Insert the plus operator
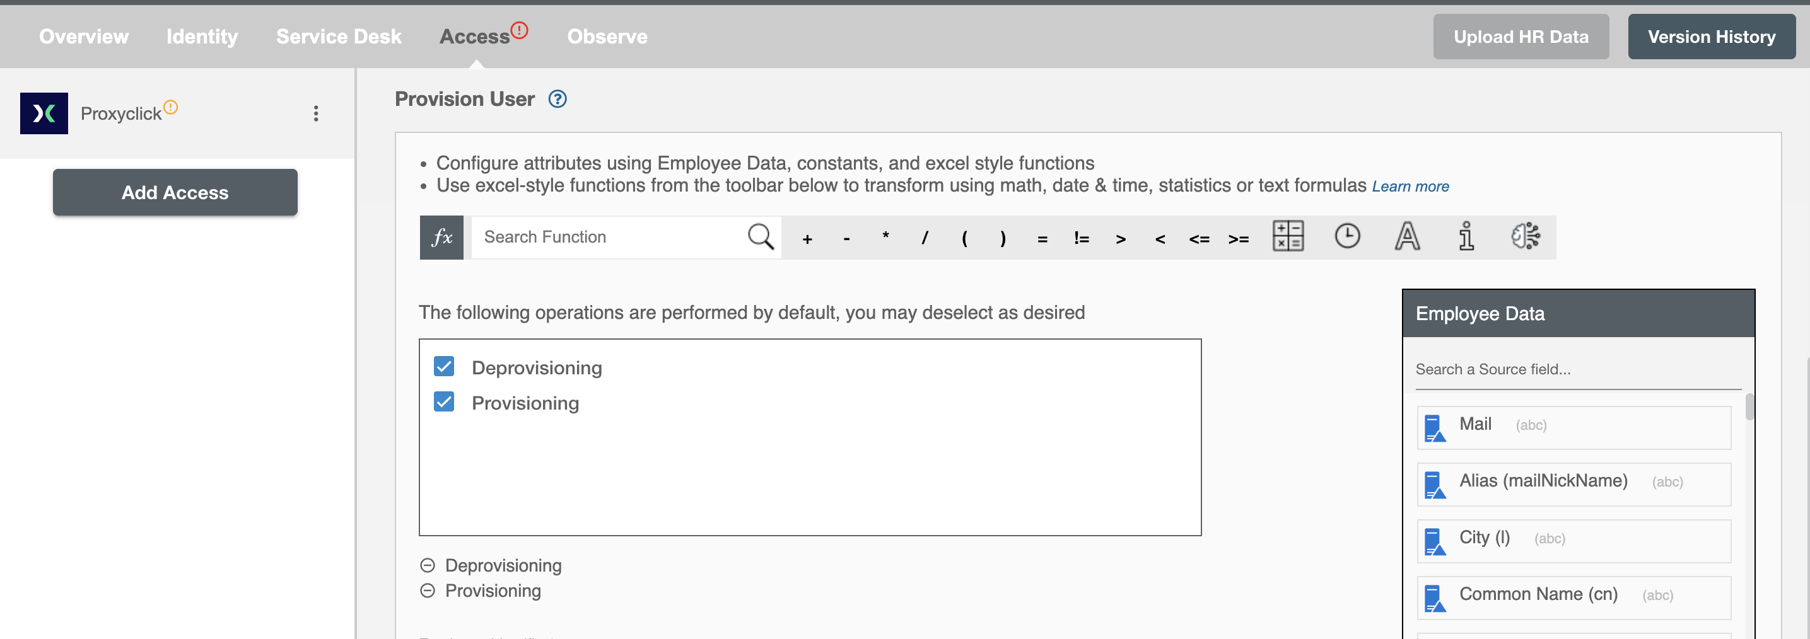 [x=807, y=239]
